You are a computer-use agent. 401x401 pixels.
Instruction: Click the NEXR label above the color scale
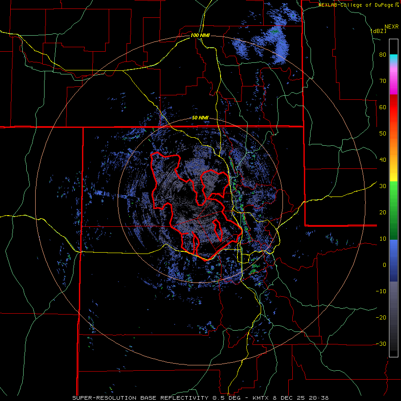point(391,27)
